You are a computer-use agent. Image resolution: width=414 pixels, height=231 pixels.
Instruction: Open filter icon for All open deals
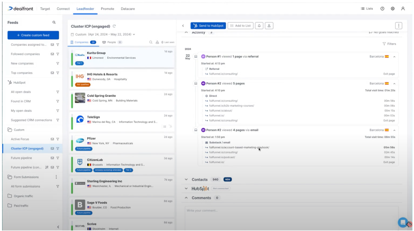pos(58,92)
